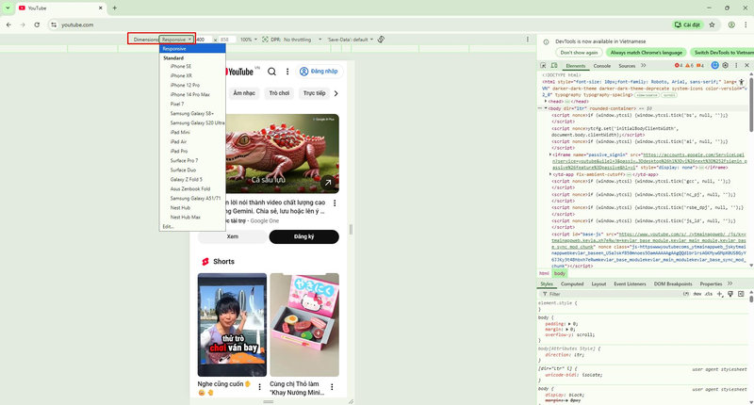754x405 pixels.
Task: Open the 100% zoom dropdown
Action: click(x=249, y=40)
